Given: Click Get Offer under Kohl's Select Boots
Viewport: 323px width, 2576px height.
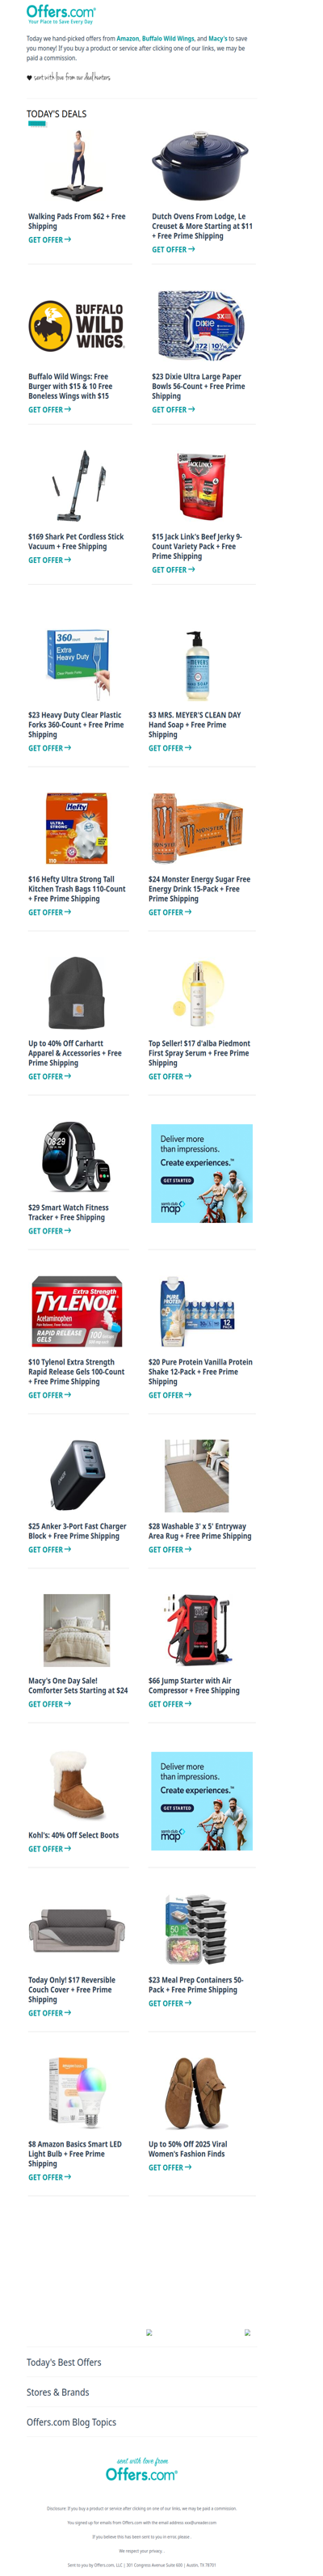Looking at the screenshot, I should [x=50, y=1849].
